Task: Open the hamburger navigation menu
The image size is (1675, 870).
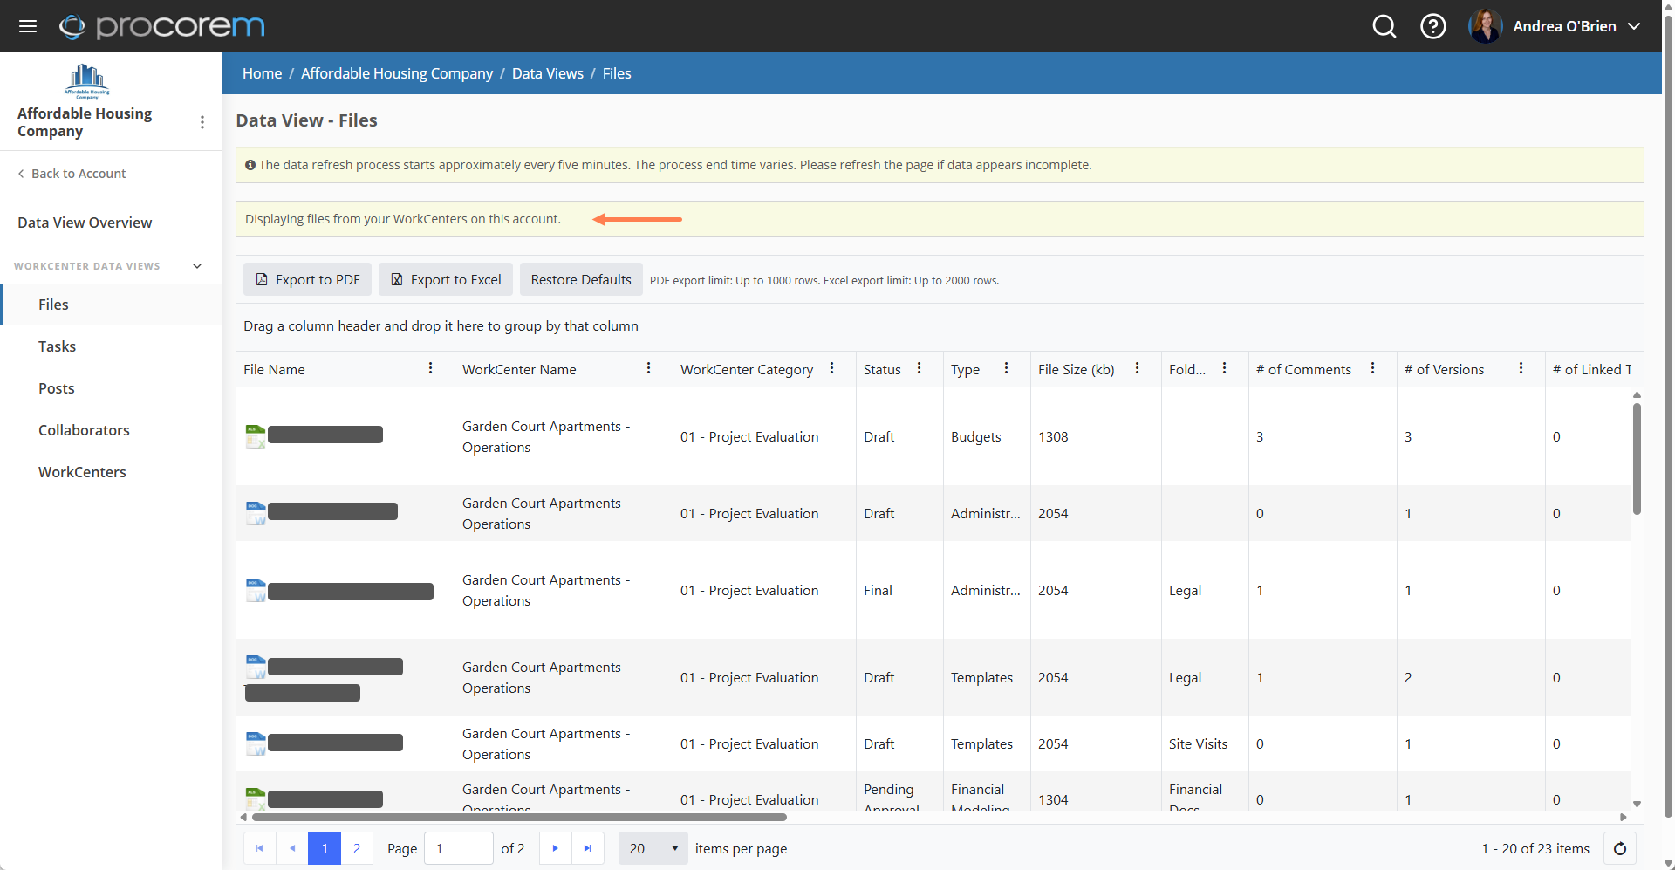Action: click(x=28, y=26)
